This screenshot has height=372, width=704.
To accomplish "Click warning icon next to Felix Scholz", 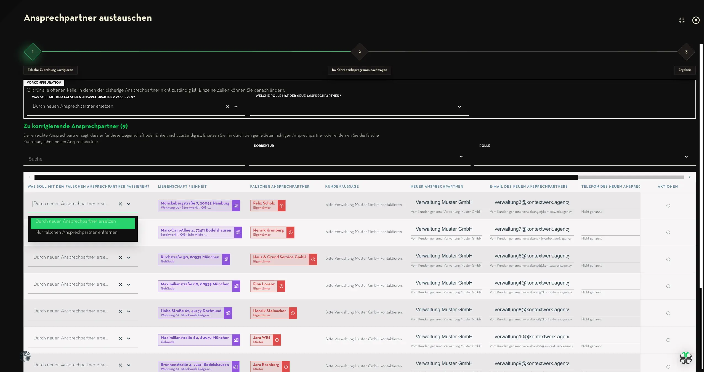I will [281, 206].
